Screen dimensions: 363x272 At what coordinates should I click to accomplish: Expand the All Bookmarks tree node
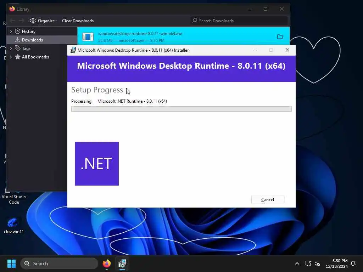pyautogui.click(x=11, y=57)
